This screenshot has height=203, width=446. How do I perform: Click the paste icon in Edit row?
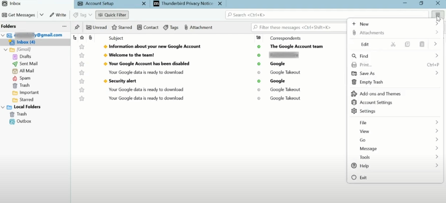(422, 44)
